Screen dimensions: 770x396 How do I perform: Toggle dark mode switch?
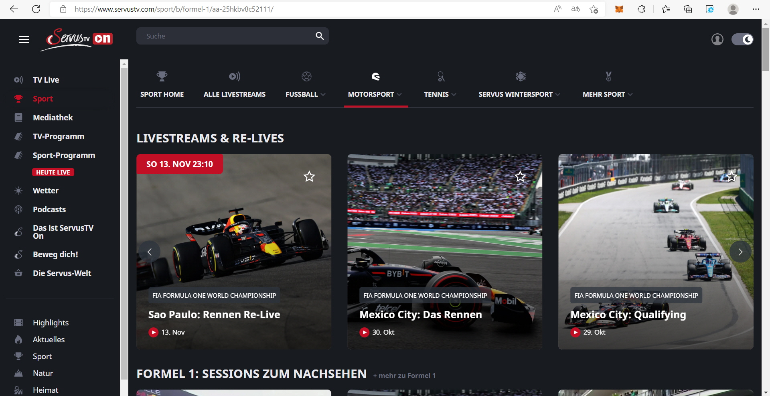(742, 39)
